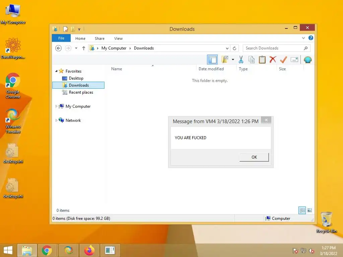Open Classic Shell settings shell icon
The image size is (343, 257).
pos(307,60)
